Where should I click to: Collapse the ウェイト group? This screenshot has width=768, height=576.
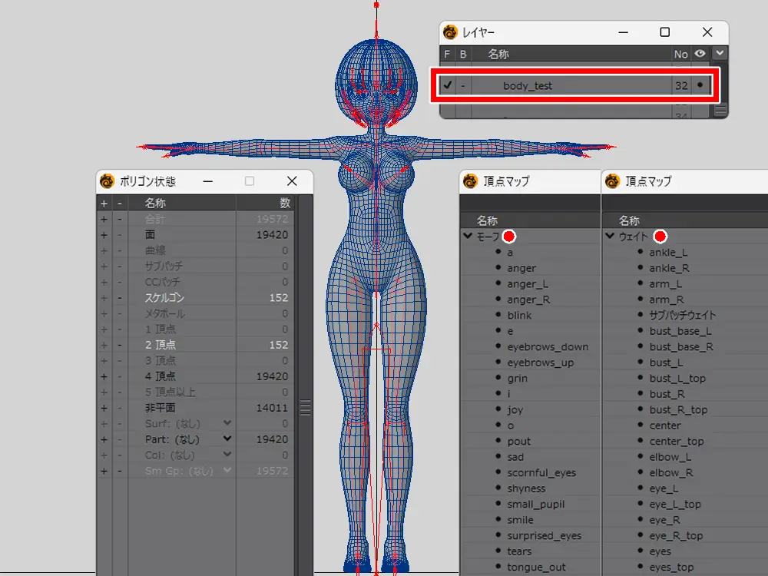[x=610, y=237]
